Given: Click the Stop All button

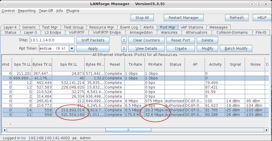Looking at the screenshot, I should (x=142, y=18).
